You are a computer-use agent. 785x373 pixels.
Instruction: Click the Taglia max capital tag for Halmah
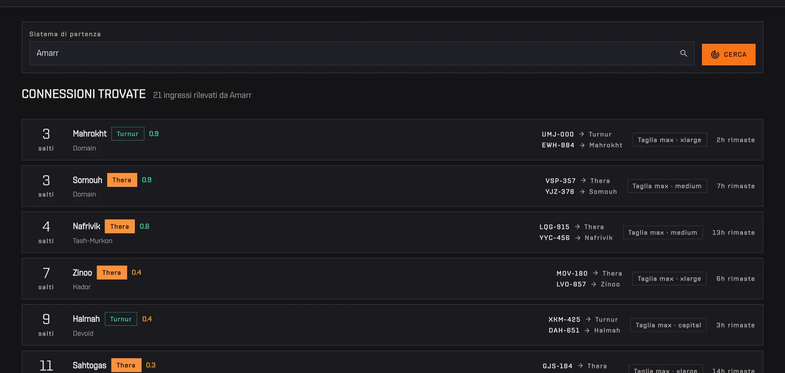pyautogui.click(x=668, y=325)
